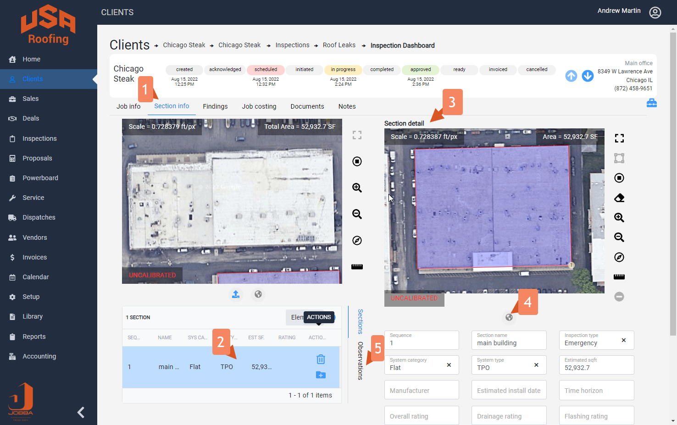Screen dimensions: 677x425
Task: Click the eraser tool in Section detail
Action: (x=619, y=198)
